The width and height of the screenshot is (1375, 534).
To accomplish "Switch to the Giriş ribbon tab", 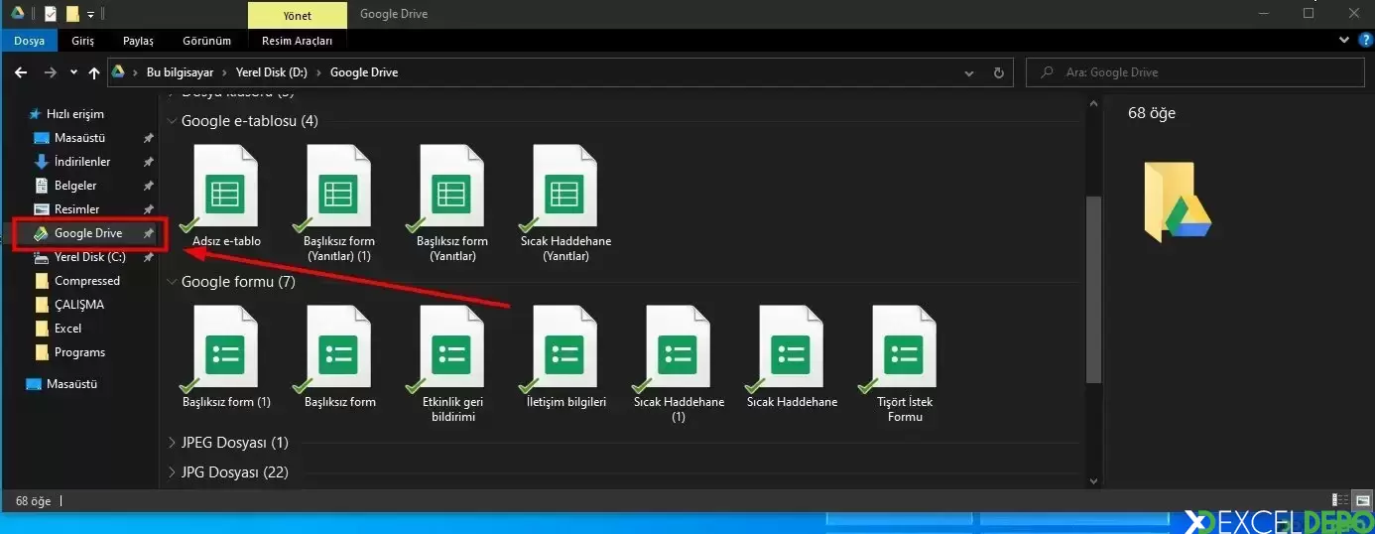I will click(x=83, y=41).
